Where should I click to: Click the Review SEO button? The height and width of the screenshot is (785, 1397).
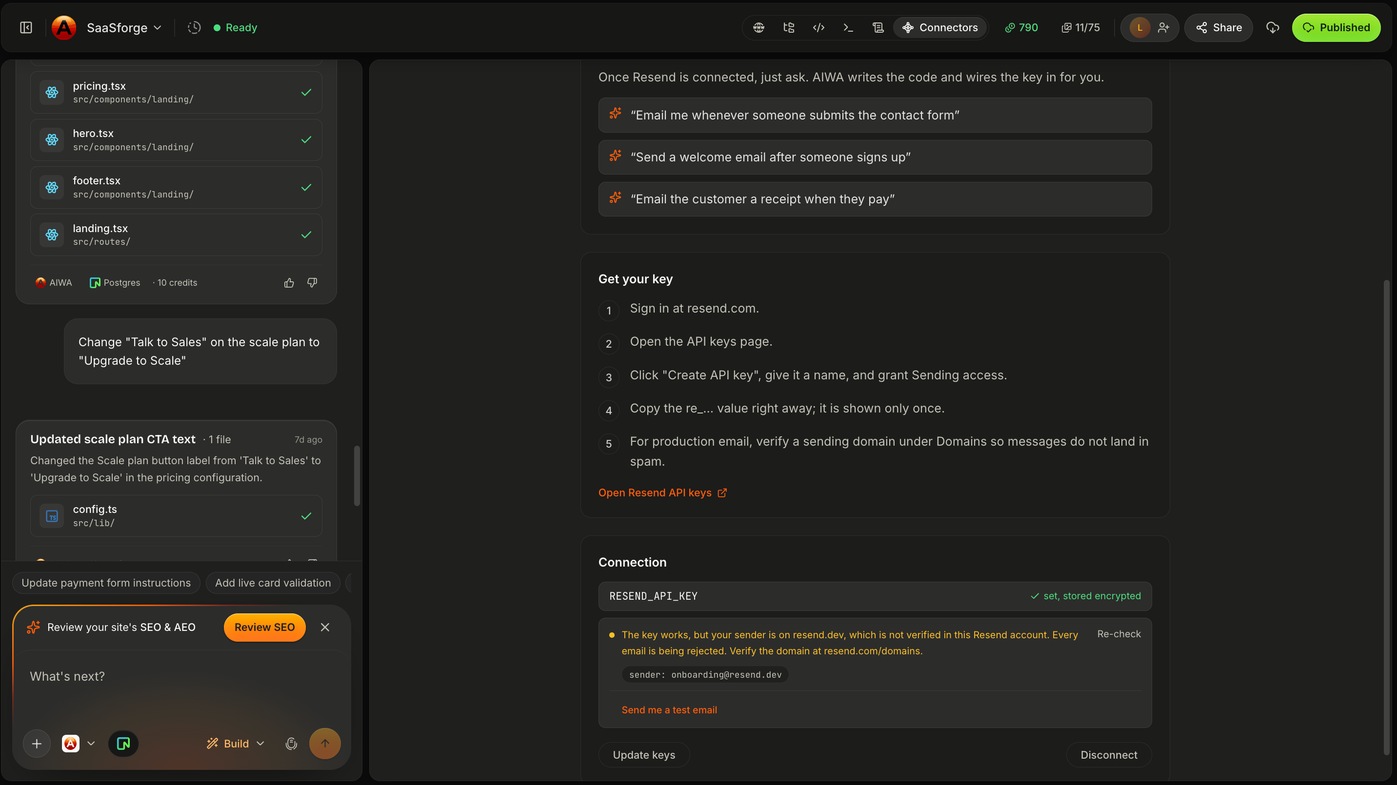point(265,627)
